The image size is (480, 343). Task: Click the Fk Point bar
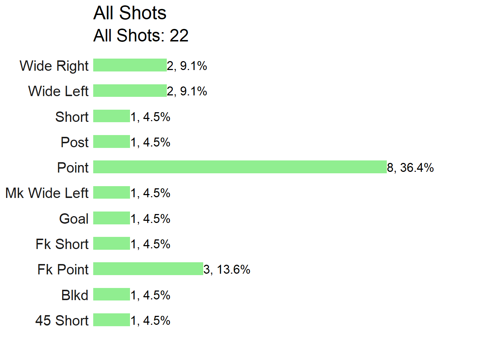click(x=148, y=269)
